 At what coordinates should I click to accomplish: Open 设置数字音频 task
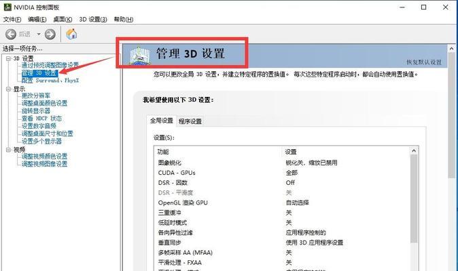click(x=39, y=126)
